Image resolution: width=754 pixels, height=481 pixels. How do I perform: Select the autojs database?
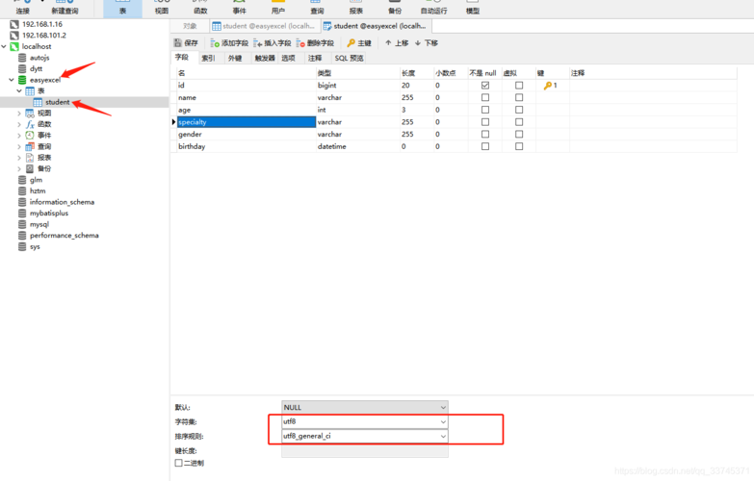click(39, 58)
